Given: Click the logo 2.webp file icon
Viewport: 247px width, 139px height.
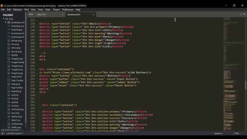Looking at the screenshot, I should (9, 80).
